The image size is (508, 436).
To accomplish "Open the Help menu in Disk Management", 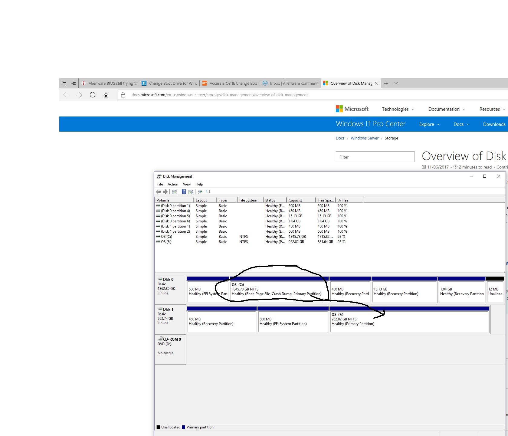I will (199, 184).
